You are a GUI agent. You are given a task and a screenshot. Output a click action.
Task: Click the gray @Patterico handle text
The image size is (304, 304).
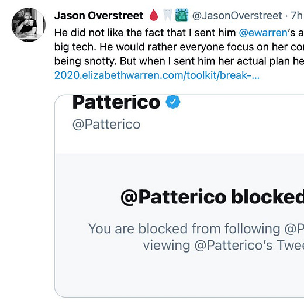coord(106,124)
